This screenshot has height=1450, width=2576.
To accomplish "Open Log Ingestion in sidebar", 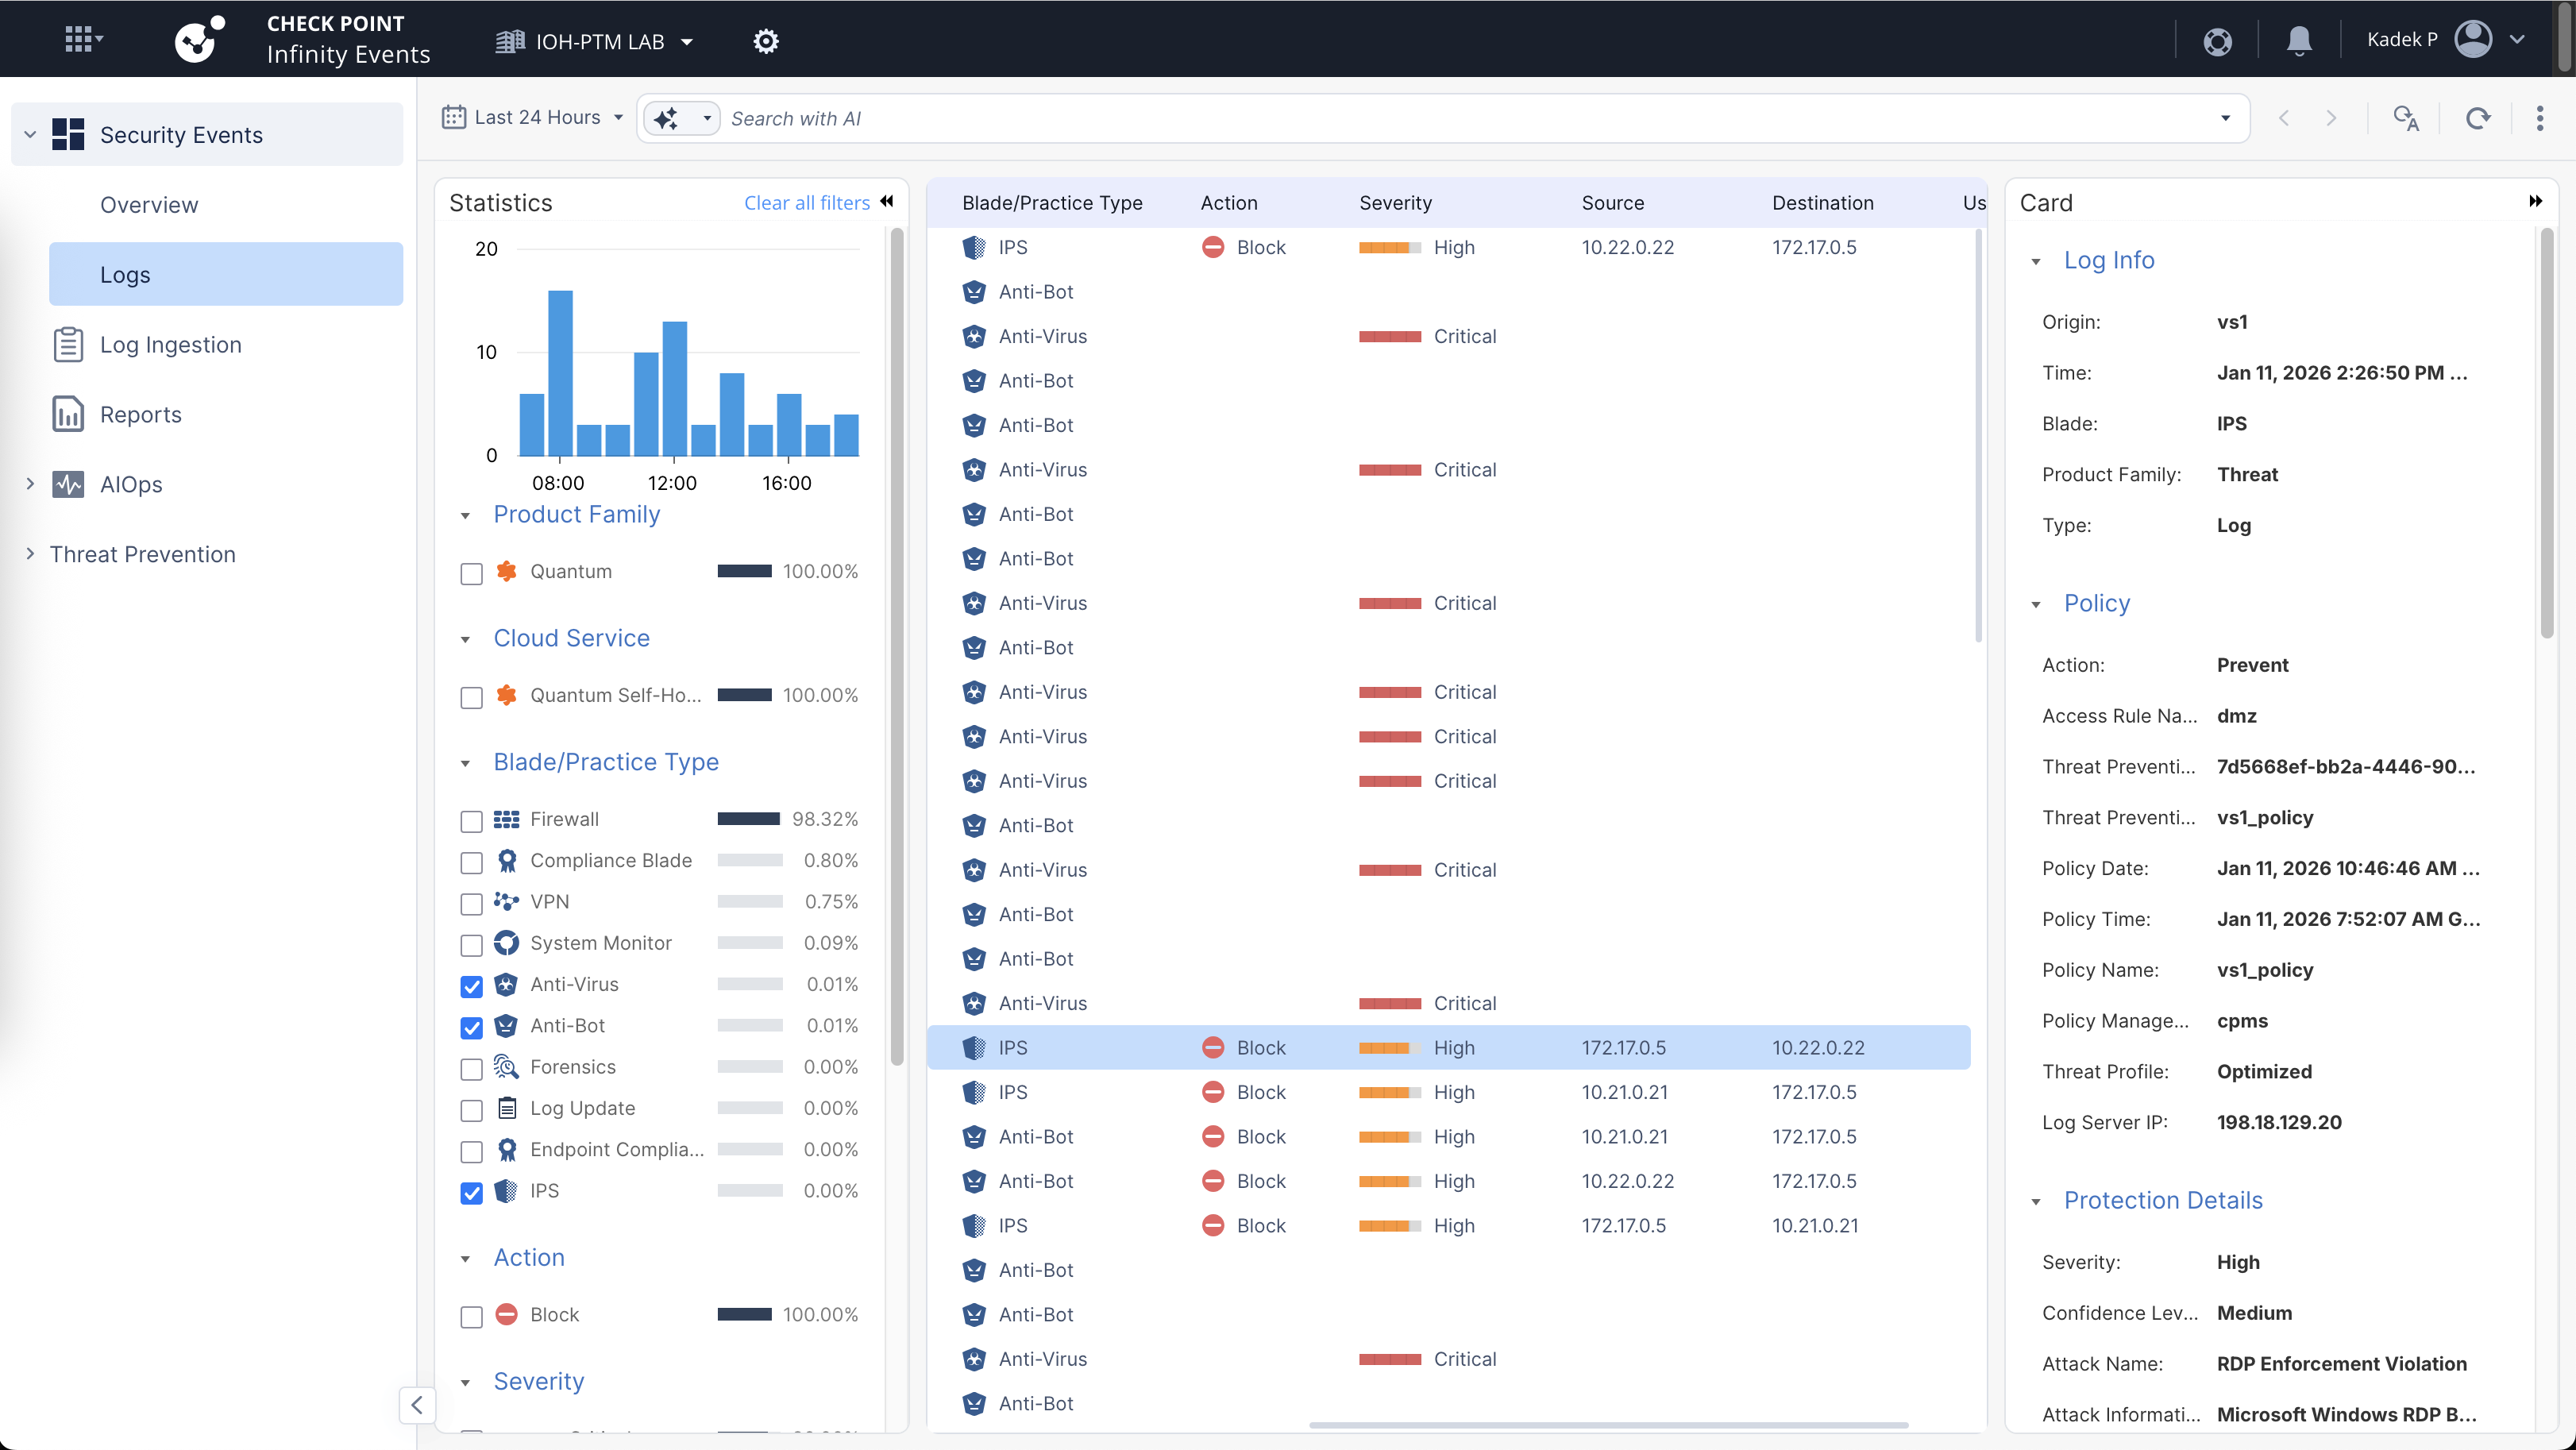I will (x=170, y=344).
